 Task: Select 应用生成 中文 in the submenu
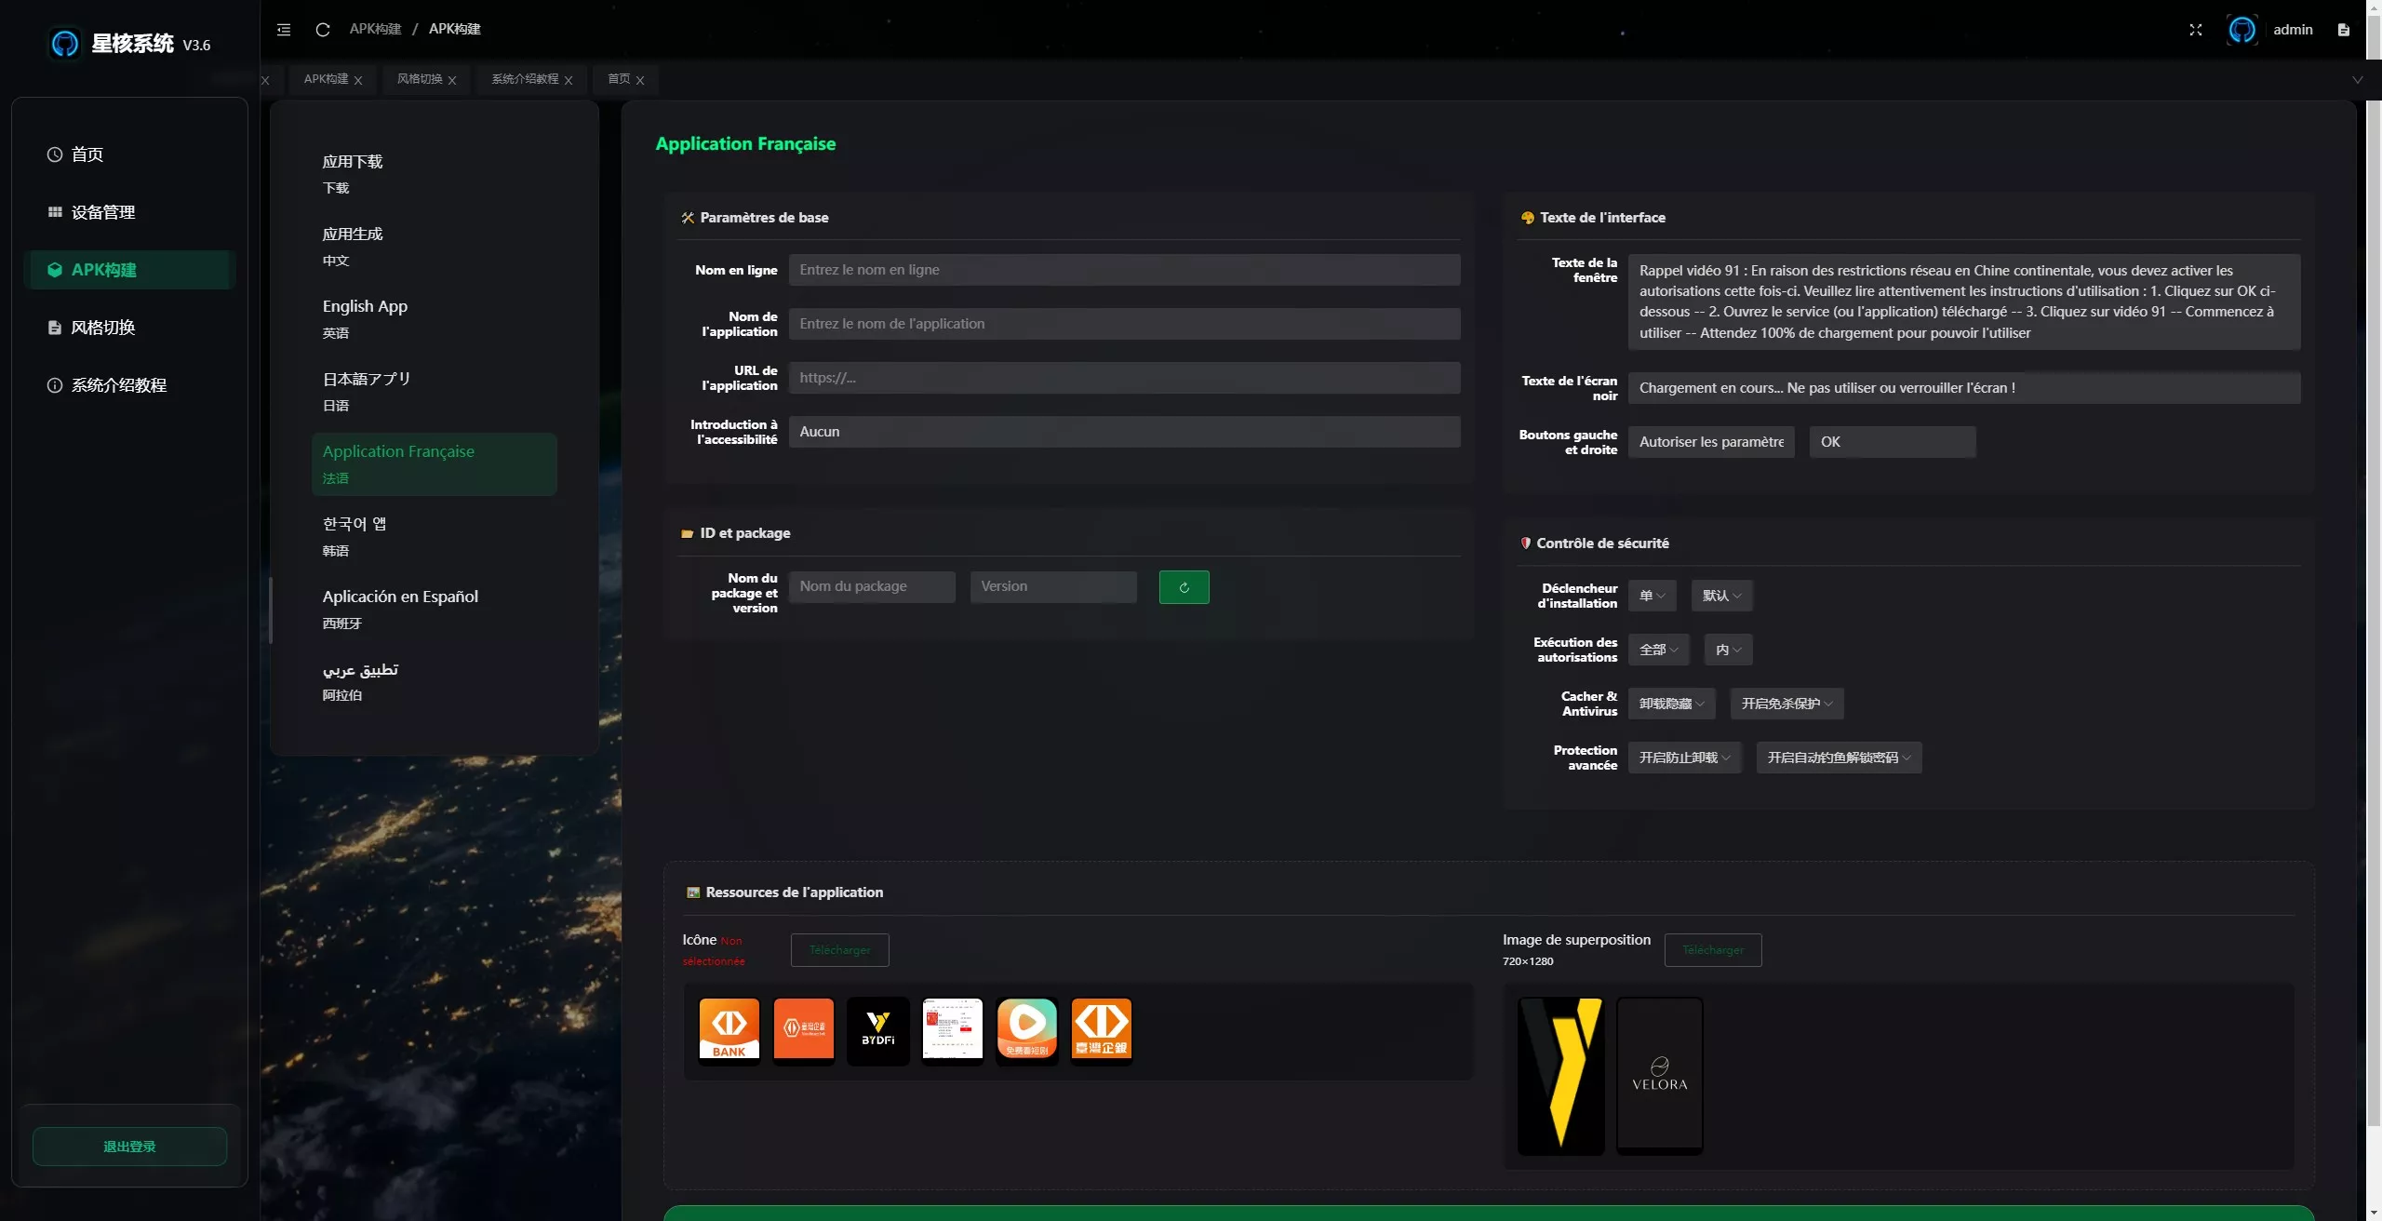(x=435, y=247)
